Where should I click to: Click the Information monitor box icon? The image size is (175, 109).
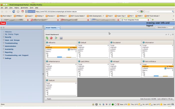[144, 43]
